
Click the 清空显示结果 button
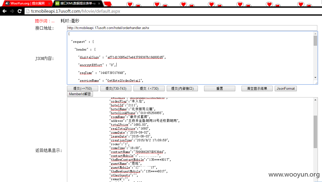point(257,88)
